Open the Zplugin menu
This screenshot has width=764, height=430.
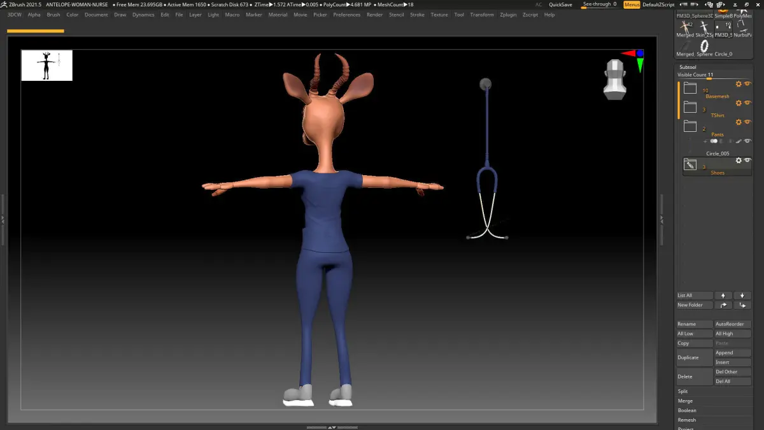pyautogui.click(x=508, y=15)
